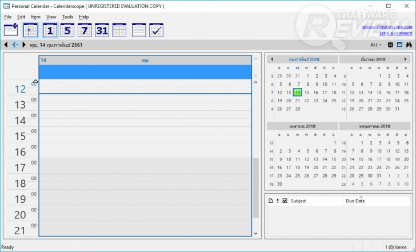Switch to 5-day work week view icon
The height and width of the screenshot is (252, 416).
pyautogui.click(x=67, y=30)
